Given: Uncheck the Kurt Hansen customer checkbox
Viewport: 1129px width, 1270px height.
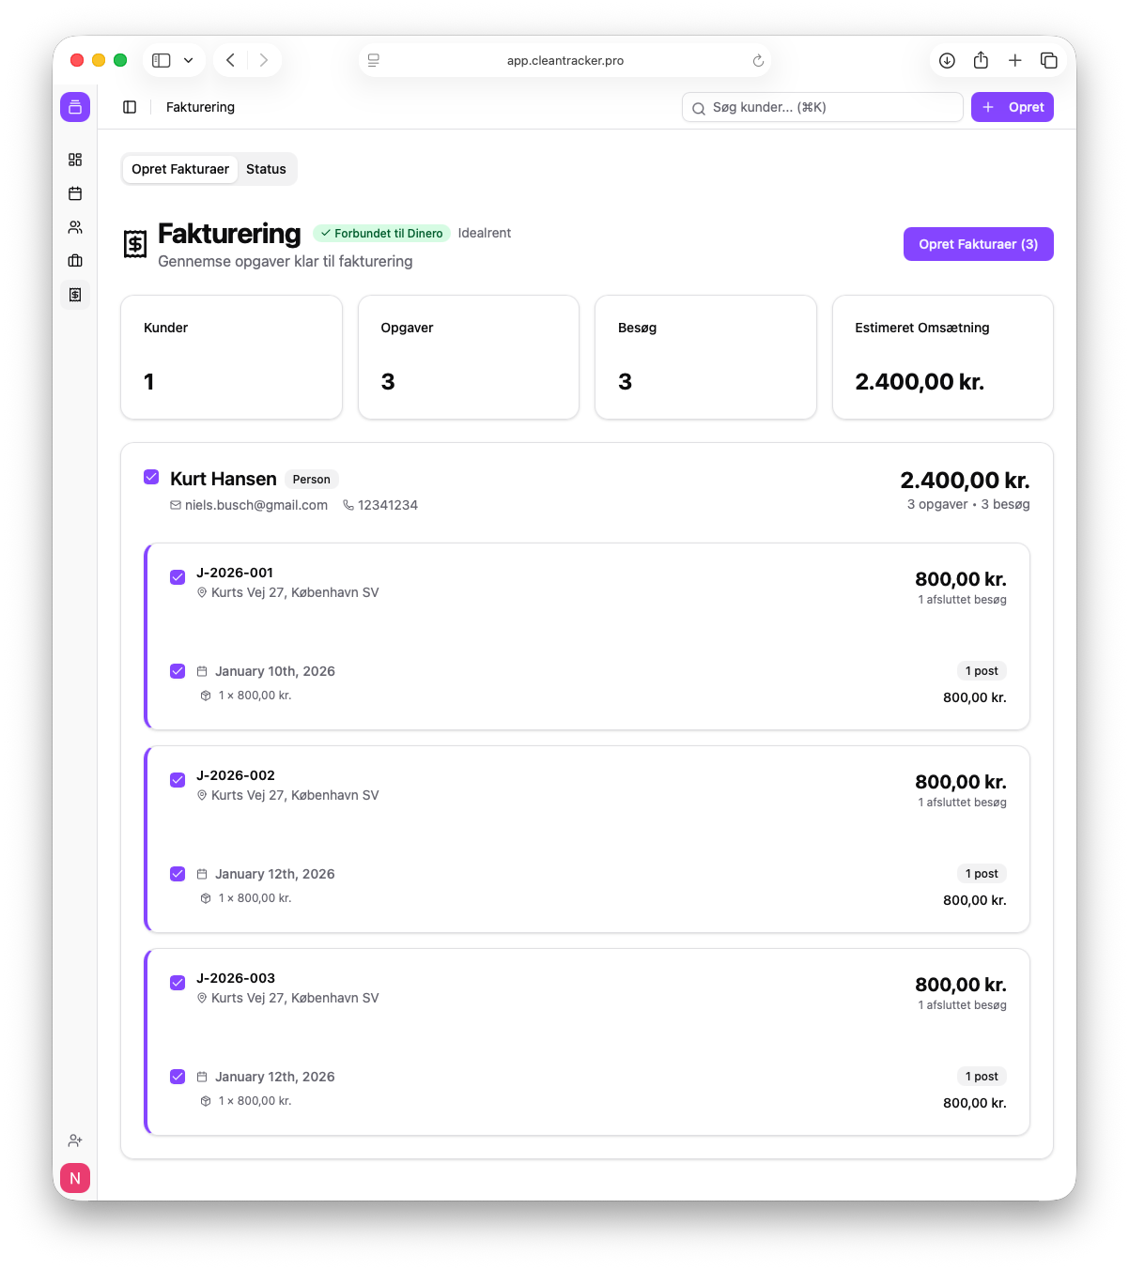Looking at the screenshot, I should (x=151, y=477).
